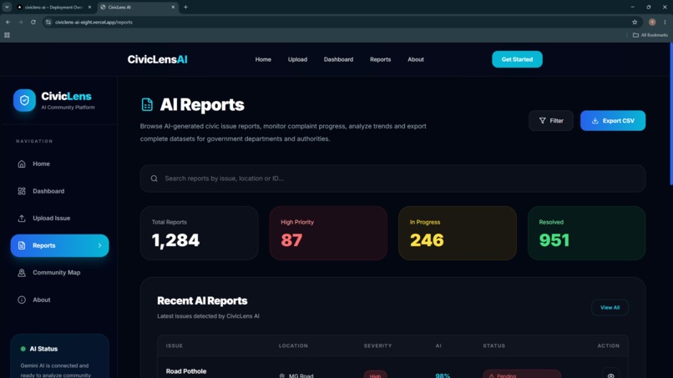The height and width of the screenshot is (378, 673).
Task: View the Road Pothole report (eye icon)
Action: pyautogui.click(x=610, y=375)
